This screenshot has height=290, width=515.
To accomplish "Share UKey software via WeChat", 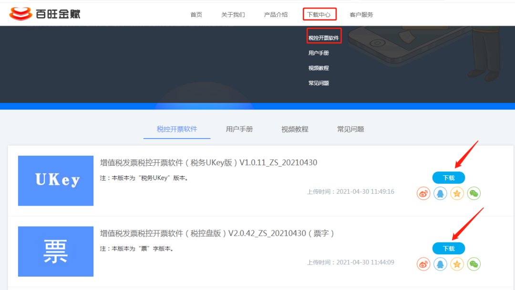I will pyautogui.click(x=474, y=193).
